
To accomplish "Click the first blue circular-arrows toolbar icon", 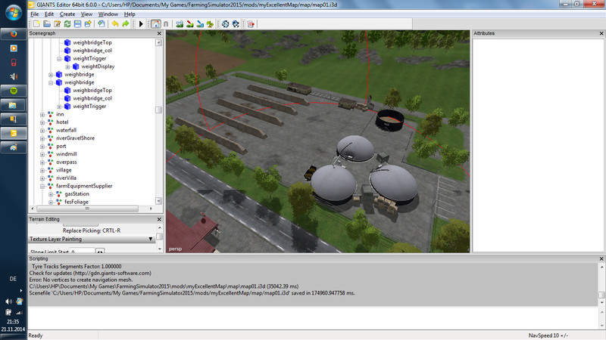I will [225, 24].
